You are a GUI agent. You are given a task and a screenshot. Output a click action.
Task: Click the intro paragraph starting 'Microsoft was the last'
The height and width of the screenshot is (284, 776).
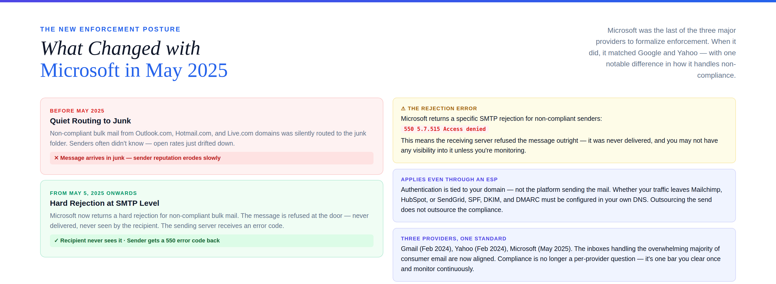pos(662,53)
